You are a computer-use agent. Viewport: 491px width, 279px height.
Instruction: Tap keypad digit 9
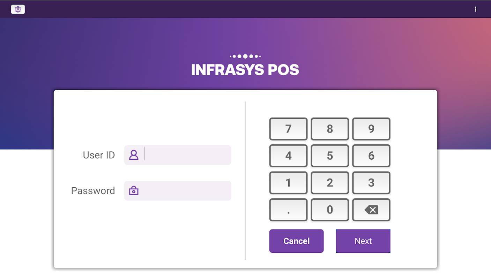[x=371, y=129]
